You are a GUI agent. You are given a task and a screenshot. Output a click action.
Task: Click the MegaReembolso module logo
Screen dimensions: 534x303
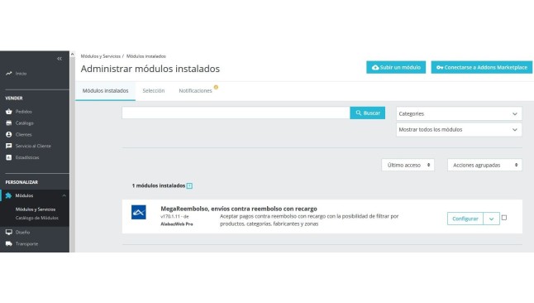coord(139,212)
